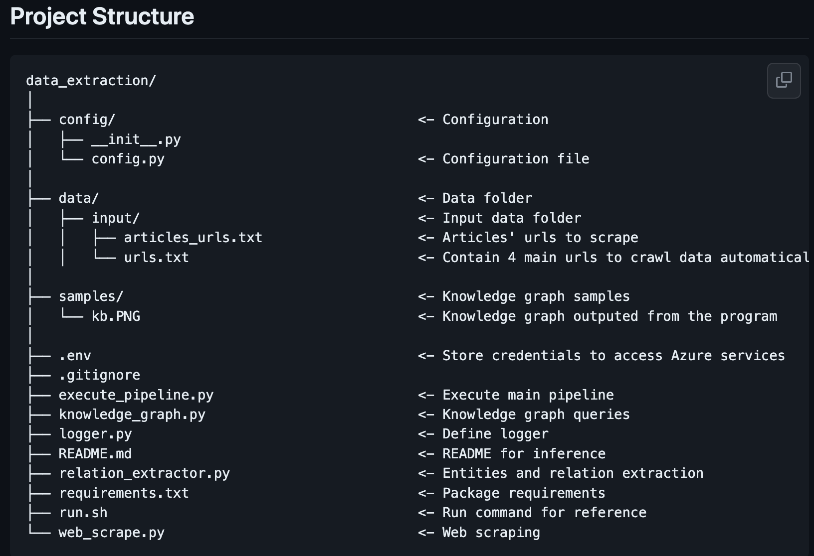This screenshot has height=556, width=814.
Task: Click data_extraction/ root folder text
Action: tap(91, 80)
